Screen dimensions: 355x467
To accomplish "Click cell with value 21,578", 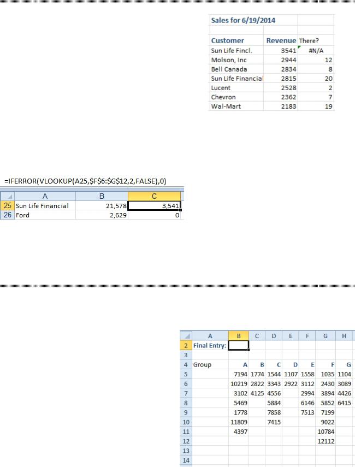I will (102, 205).
